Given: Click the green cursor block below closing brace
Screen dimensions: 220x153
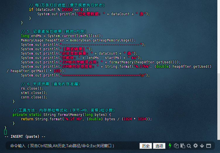Looking at the screenshot, I should point(5,132).
